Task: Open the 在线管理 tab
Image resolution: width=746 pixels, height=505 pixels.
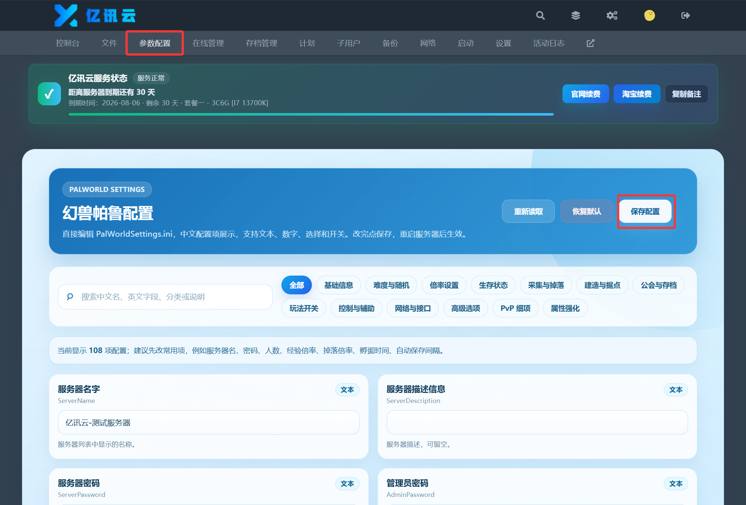Action: [x=208, y=43]
